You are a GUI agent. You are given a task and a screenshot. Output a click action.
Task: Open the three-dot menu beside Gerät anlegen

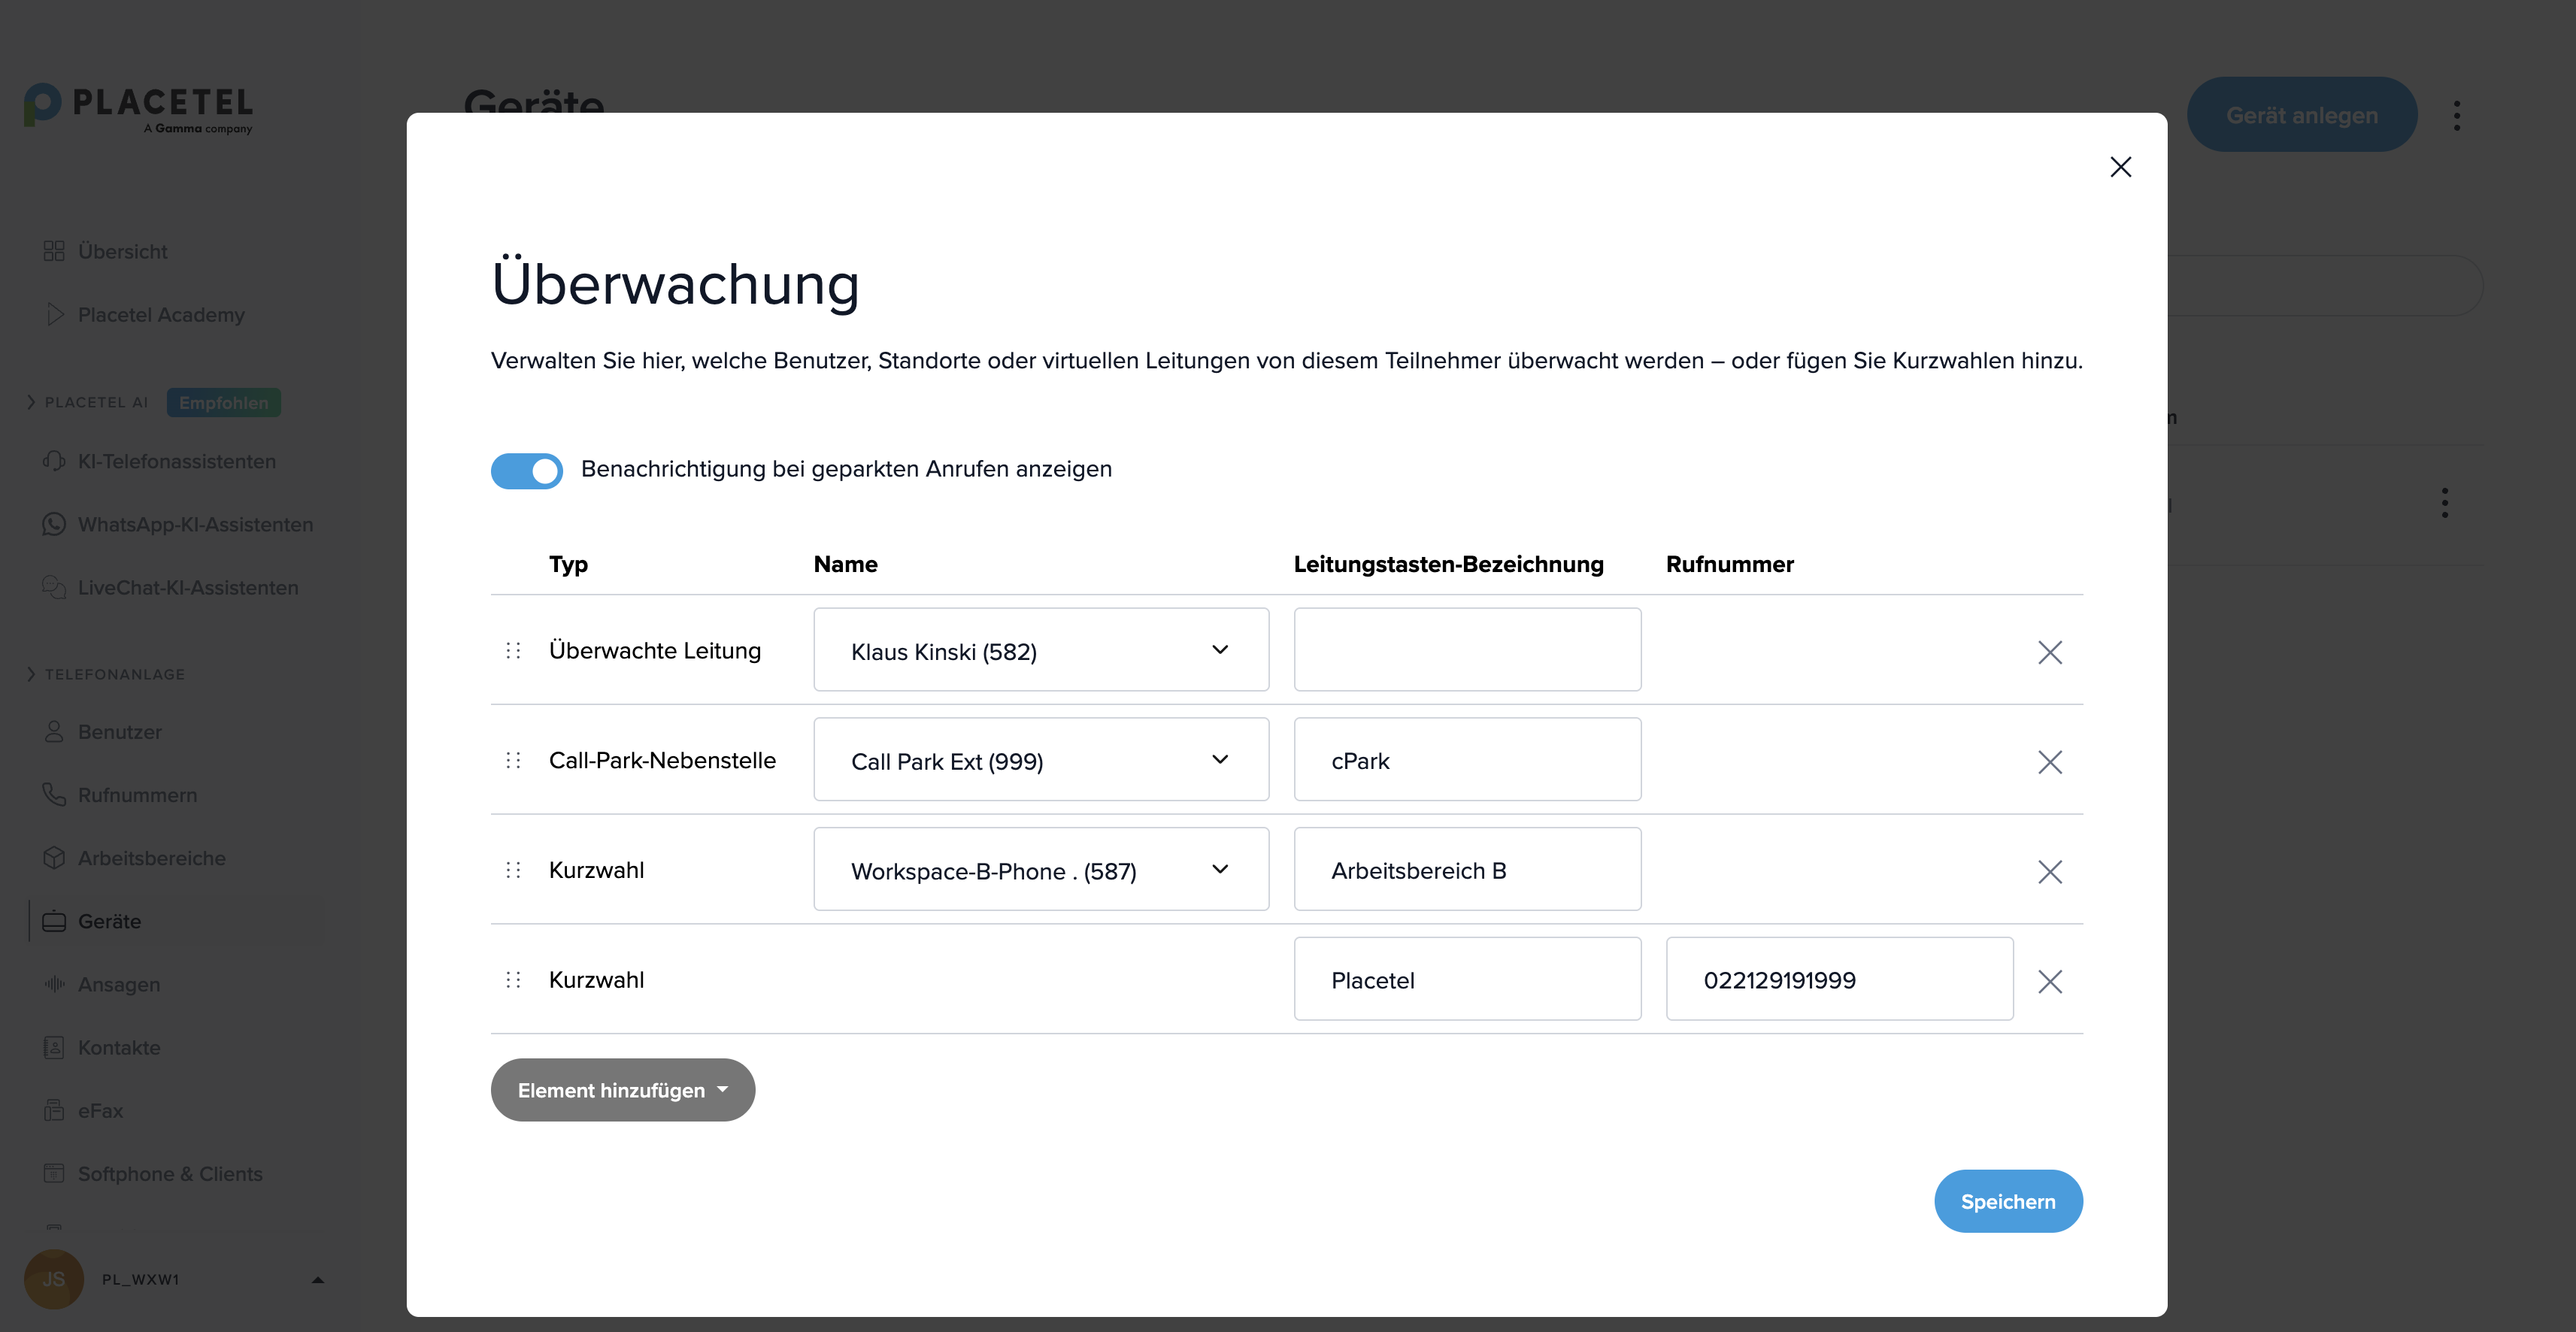[x=2457, y=116]
